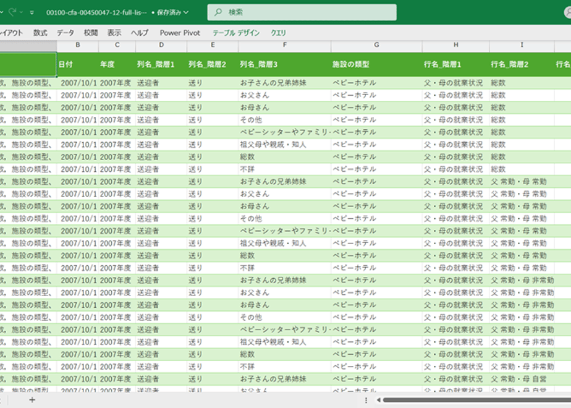Open the データ ribbon tab

point(66,33)
